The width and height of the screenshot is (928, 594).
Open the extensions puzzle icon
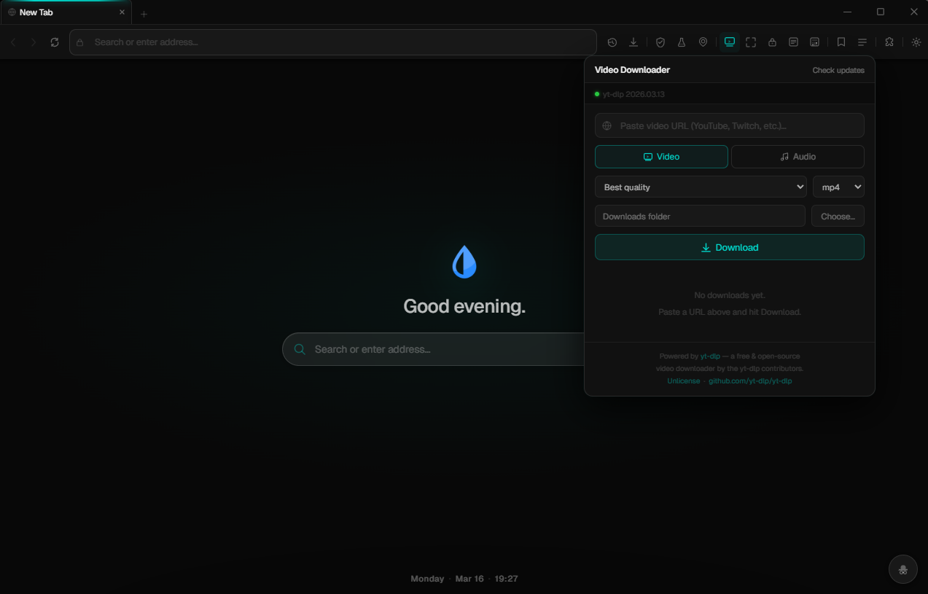(889, 42)
